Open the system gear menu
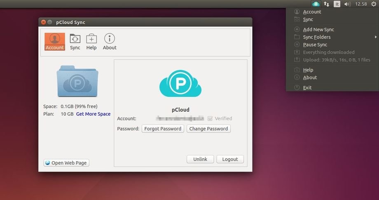This screenshot has height=200, width=379. tap(373, 4)
